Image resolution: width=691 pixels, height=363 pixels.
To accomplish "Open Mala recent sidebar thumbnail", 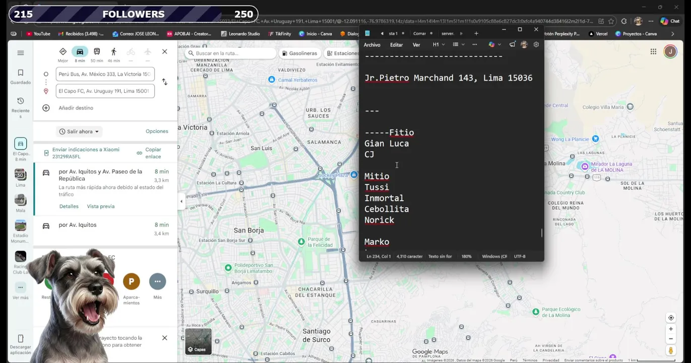I will coord(21,203).
